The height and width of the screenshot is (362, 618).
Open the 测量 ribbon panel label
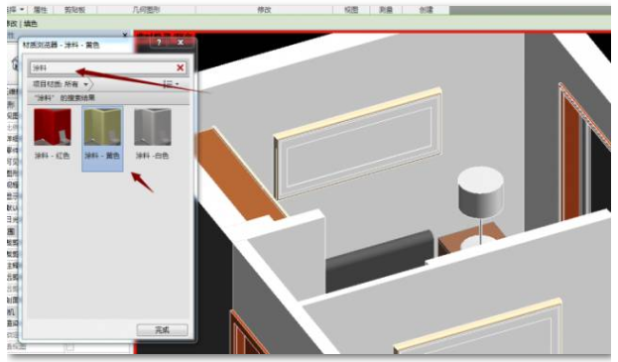point(386,10)
